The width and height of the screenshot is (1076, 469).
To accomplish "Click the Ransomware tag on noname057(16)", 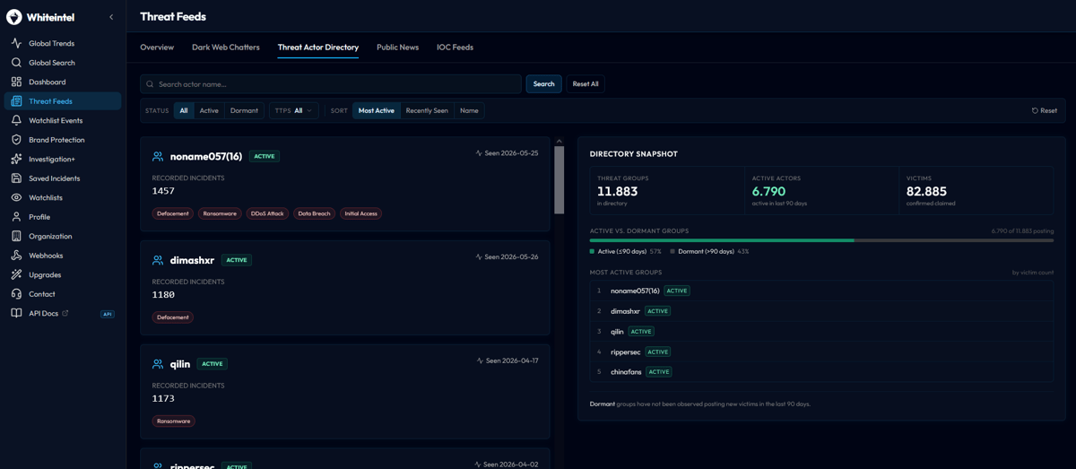I will point(220,213).
